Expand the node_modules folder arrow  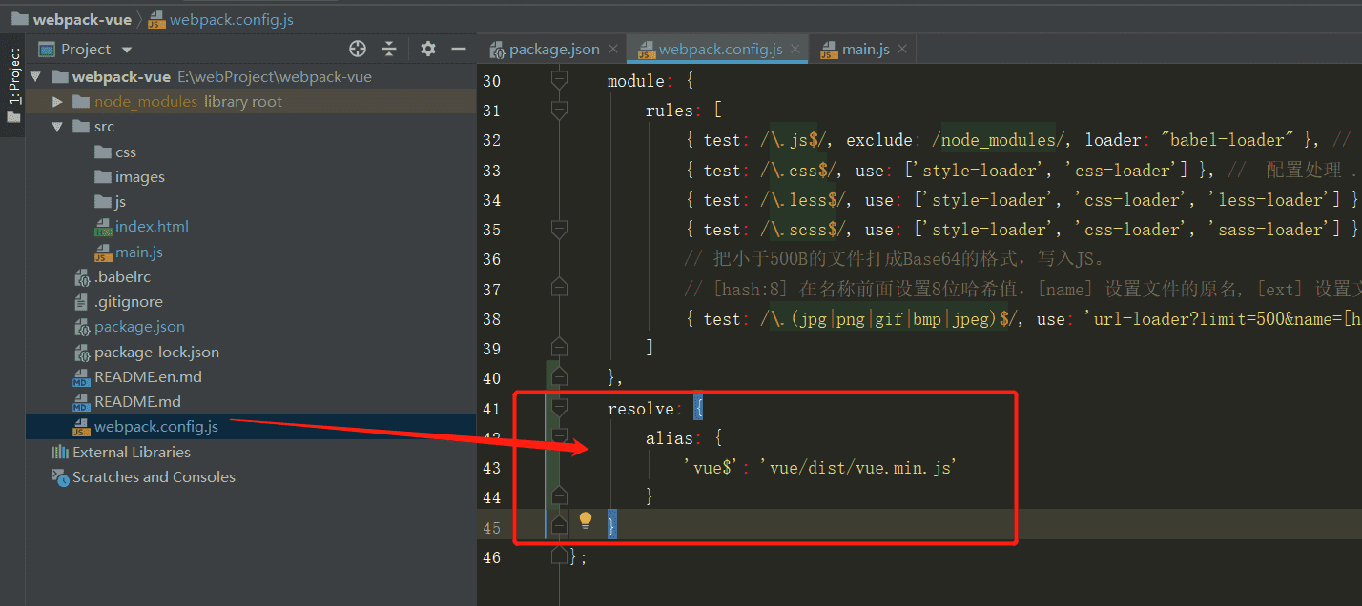[57, 102]
